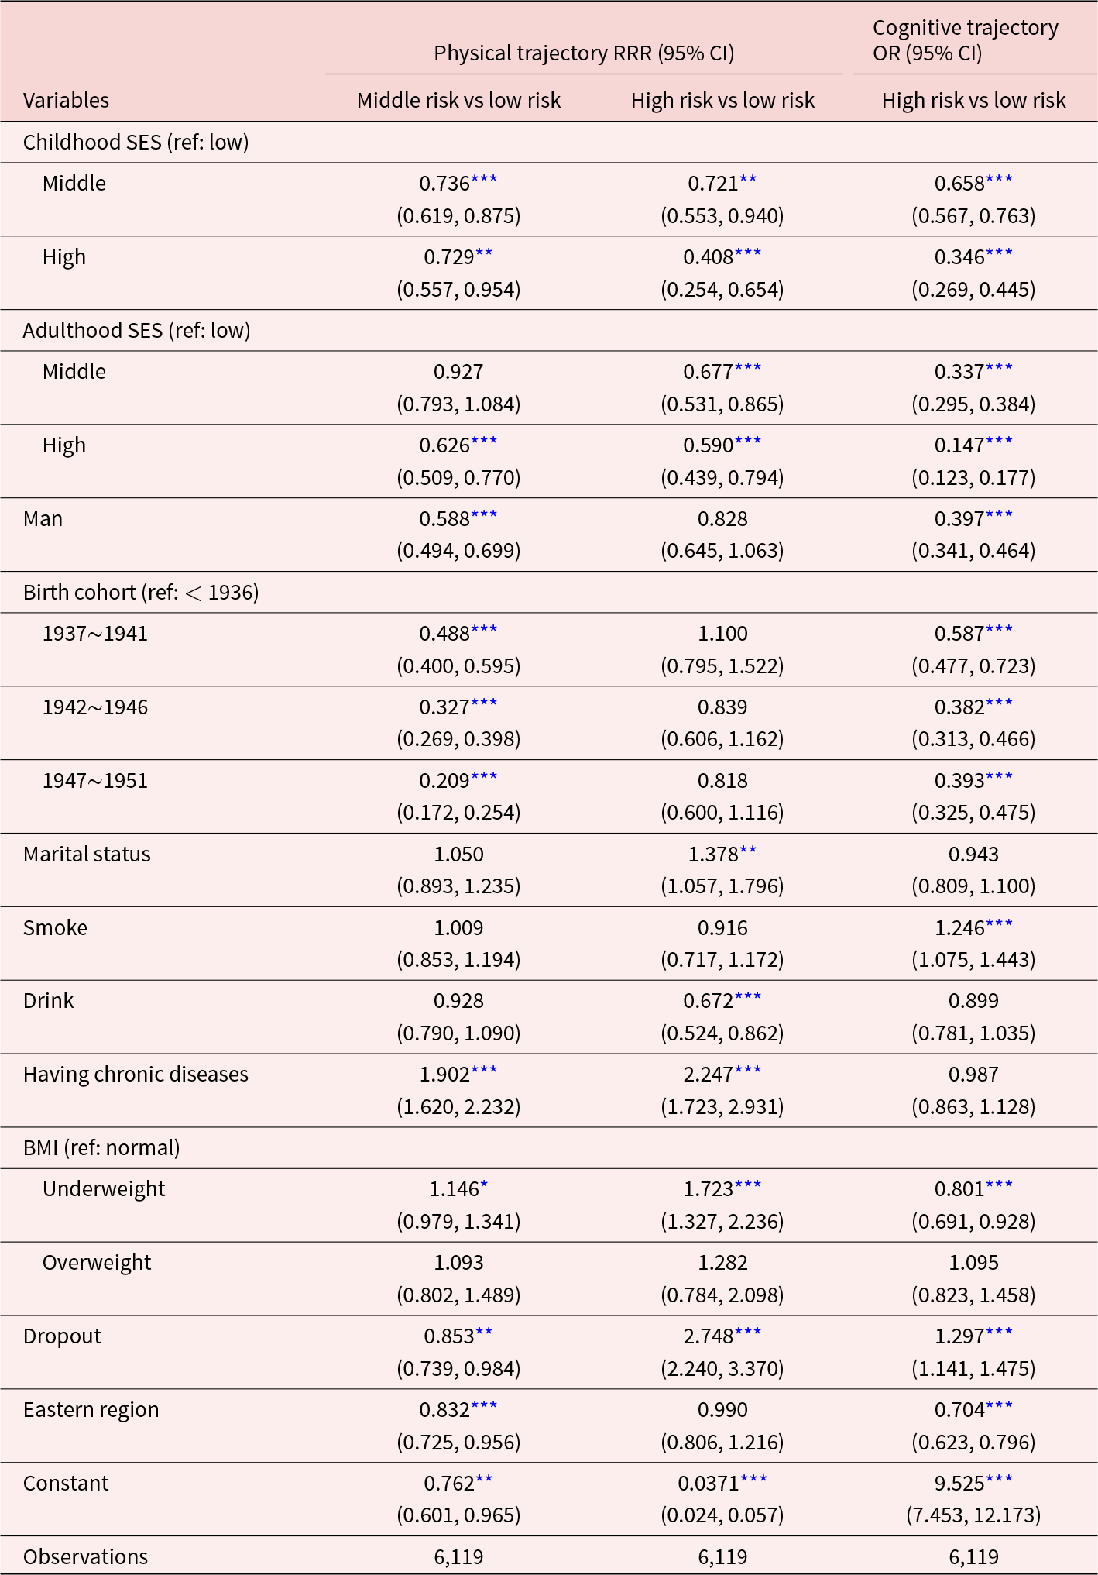Click the Birth cohort (ref: < 1936) label
Image resolution: width=1098 pixels, height=1575 pixels.
pos(141,593)
